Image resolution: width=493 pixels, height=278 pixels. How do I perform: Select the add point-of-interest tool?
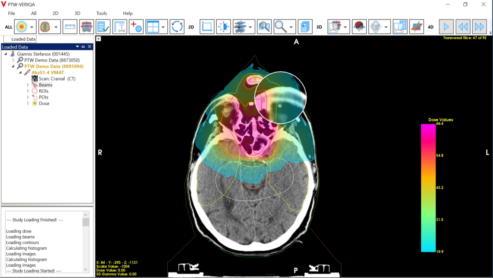136,26
